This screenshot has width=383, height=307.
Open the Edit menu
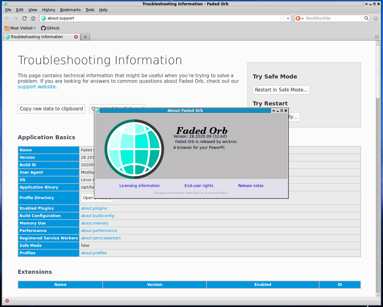click(20, 10)
